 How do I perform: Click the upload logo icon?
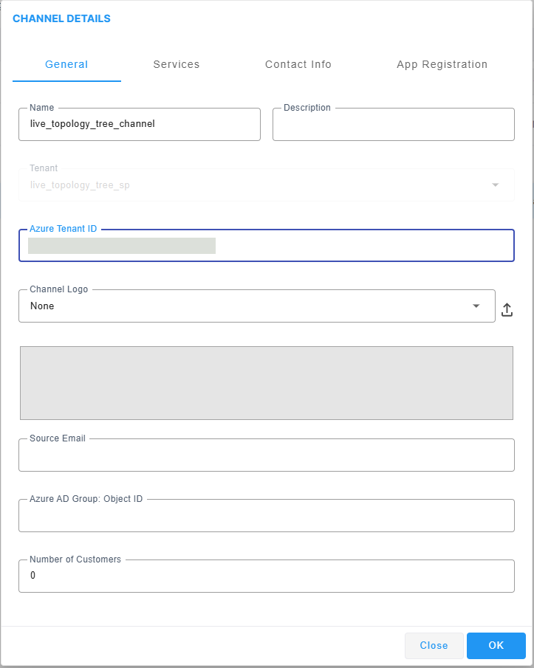point(507,310)
